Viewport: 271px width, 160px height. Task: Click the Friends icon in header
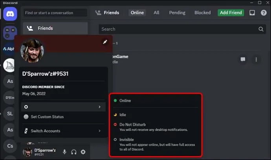98,13
